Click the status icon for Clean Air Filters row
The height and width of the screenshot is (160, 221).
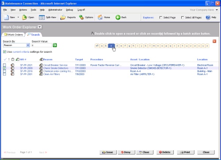coord(12,74)
